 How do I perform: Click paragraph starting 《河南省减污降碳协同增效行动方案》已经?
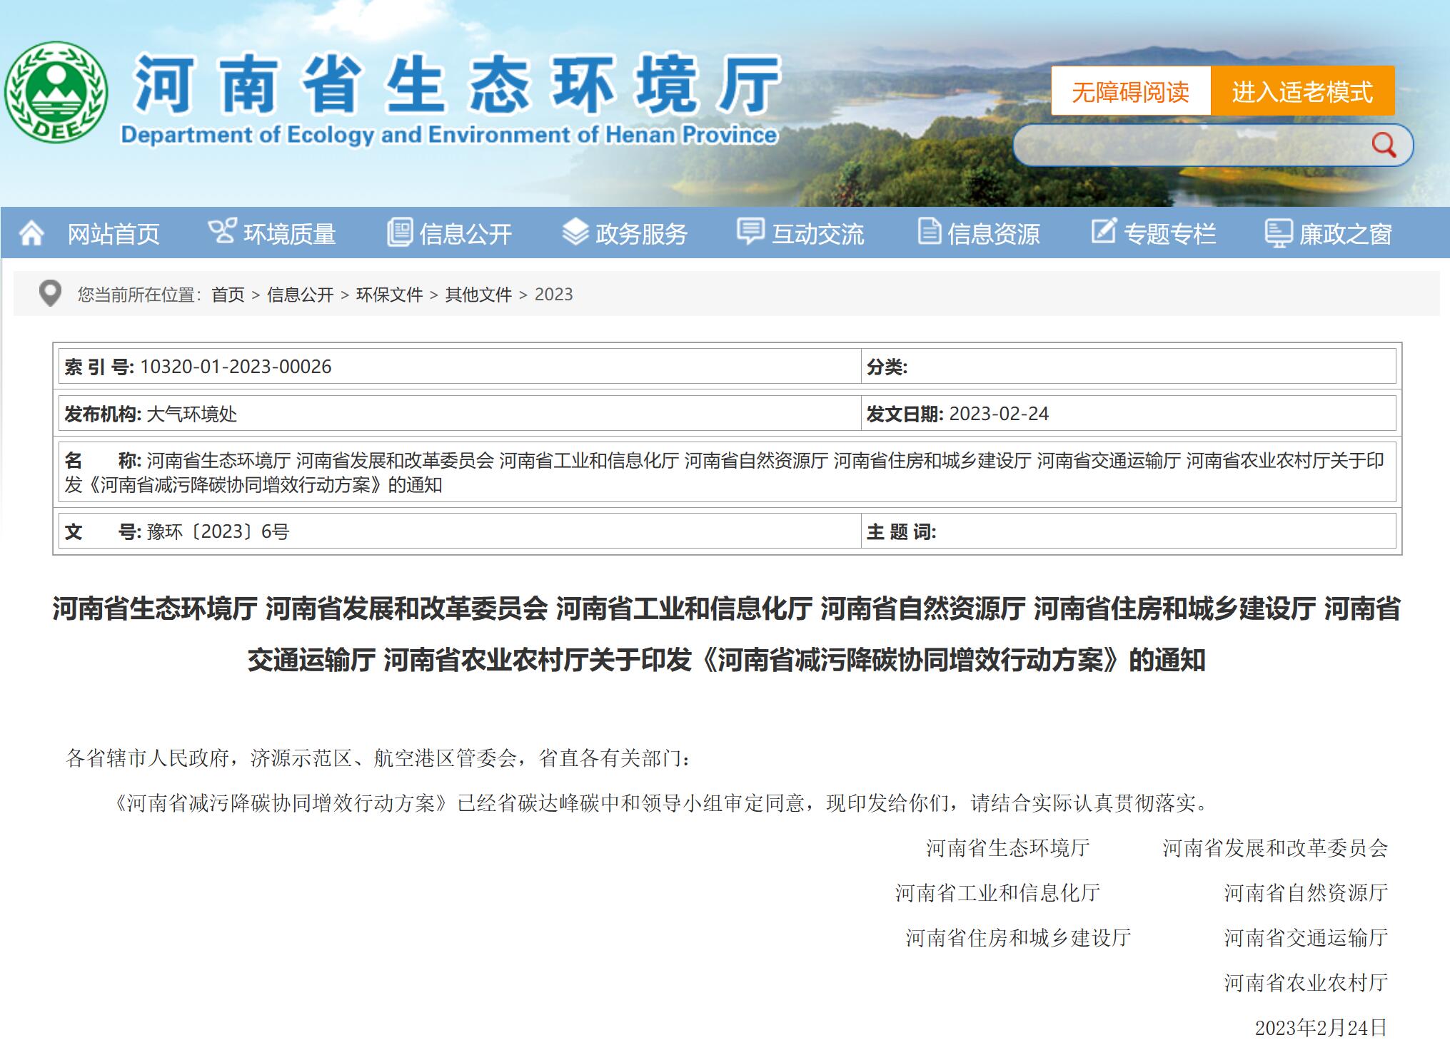[x=662, y=803]
